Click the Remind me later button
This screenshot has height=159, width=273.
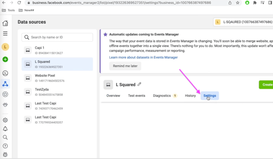pyautogui.click(x=125, y=66)
